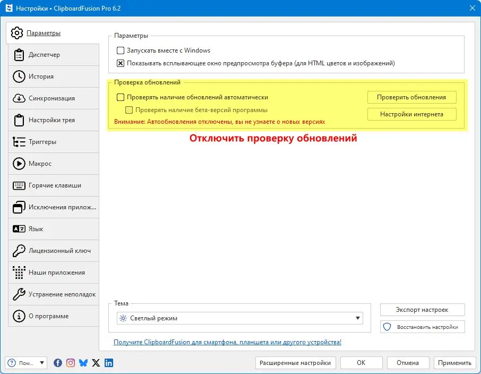Image resolution: width=481 pixels, height=374 pixels.
Task: Click the clipboard icon for Диспетчер
Action: click(19, 55)
